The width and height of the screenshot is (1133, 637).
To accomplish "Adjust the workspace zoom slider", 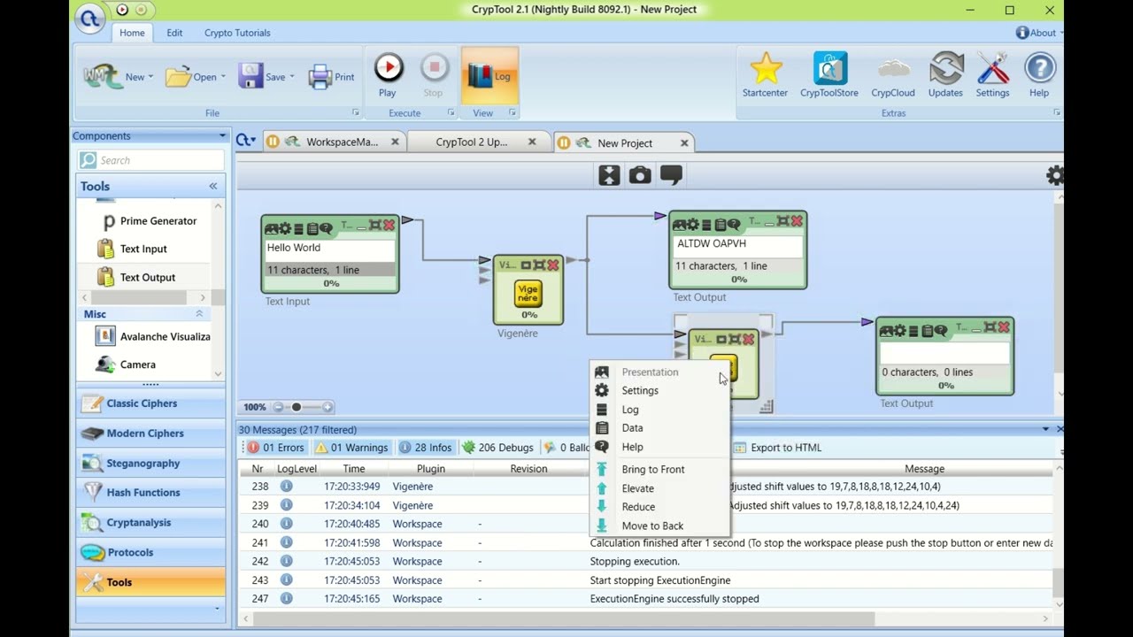I will [297, 407].
